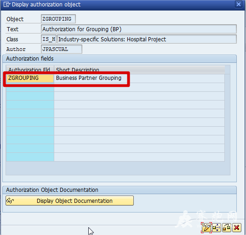Close the Display authorization object dialog
The image size is (246, 235).
(x=239, y=4)
